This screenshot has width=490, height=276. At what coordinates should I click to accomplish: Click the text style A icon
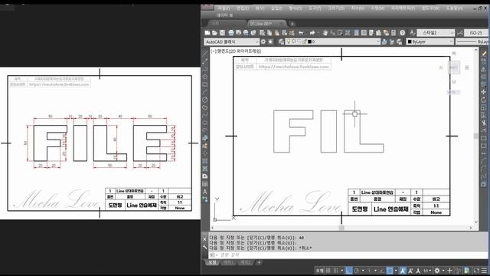tap(412, 32)
